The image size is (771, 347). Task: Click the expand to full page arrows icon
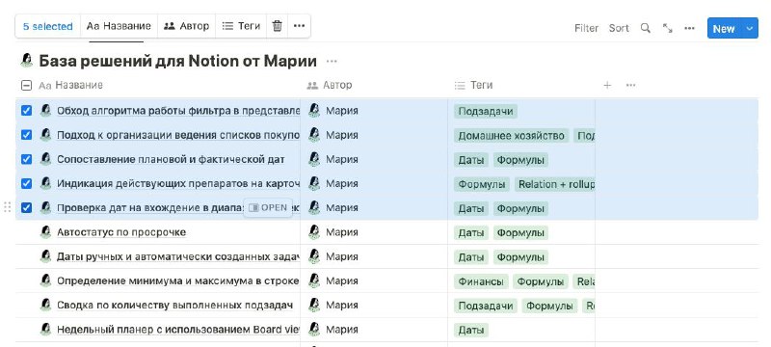pos(667,28)
